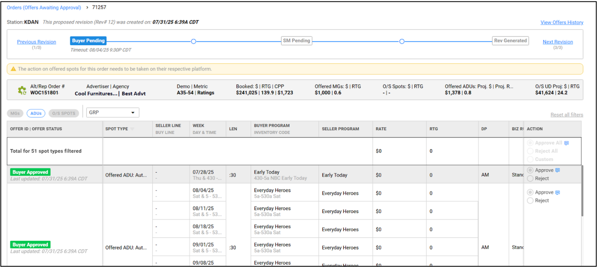Open comment icon beside Everyday Heroes Approve

click(558, 193)
